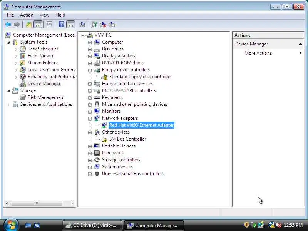Collapse the VM7-PC root node

click(83, 35)
